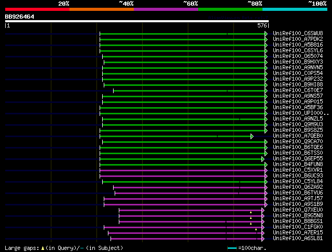Click the cyan ~100% identity legend segment
Viewport: 332px width, 252px height.
click(295, 9)
